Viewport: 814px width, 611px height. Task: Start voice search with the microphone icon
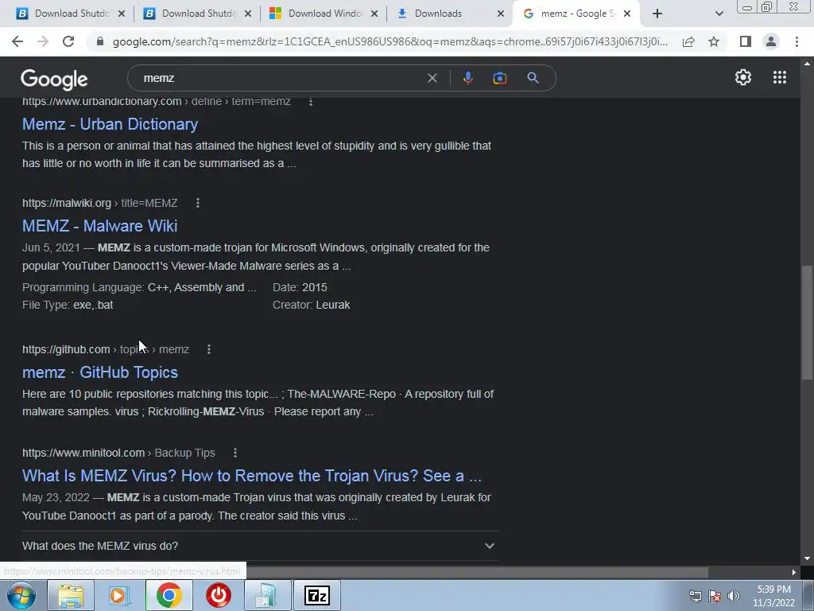pyautogui.click(x=467, y=78)
